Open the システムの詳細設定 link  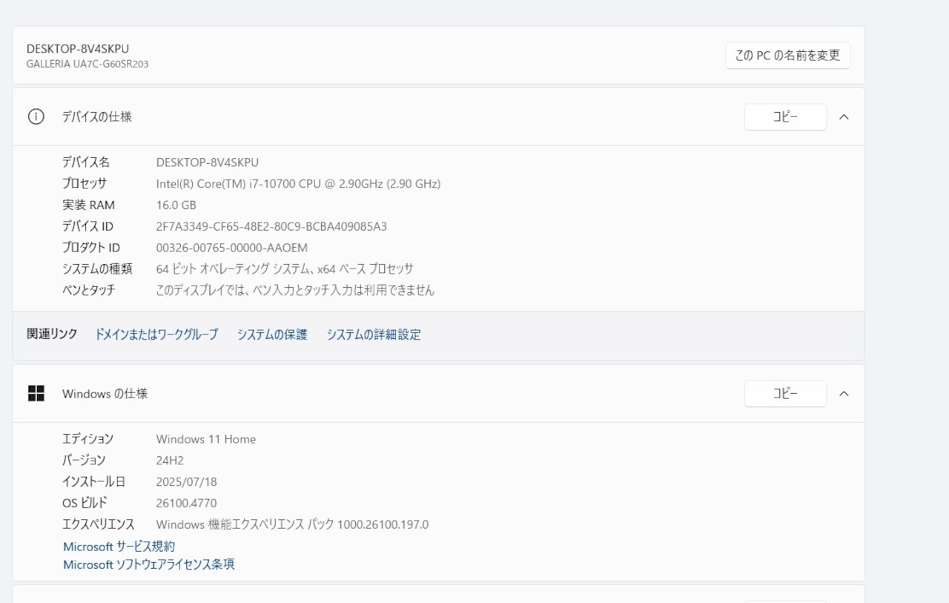374,335
